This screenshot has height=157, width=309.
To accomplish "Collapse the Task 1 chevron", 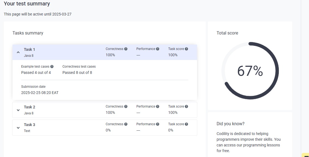I will (x=18, y=52).
